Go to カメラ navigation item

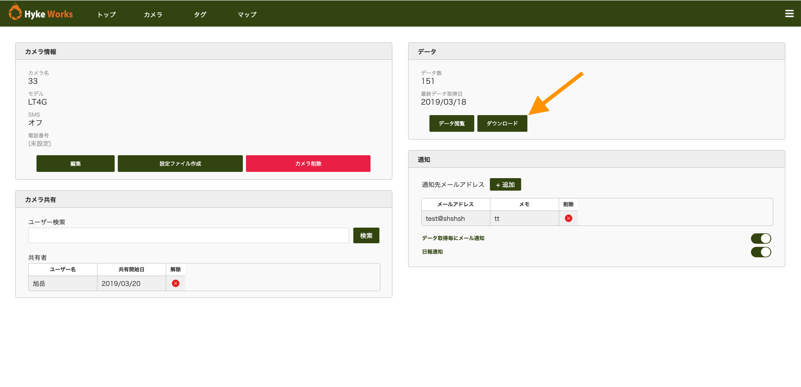click(153, 15)
